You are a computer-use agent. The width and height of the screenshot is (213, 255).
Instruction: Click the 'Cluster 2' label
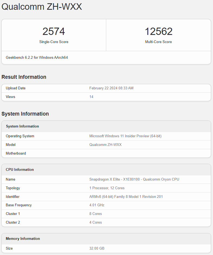(x=13, y=222)
